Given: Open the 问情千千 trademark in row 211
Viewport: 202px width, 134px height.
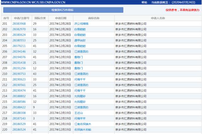Looking at the screenshot, I should [80, 79].
